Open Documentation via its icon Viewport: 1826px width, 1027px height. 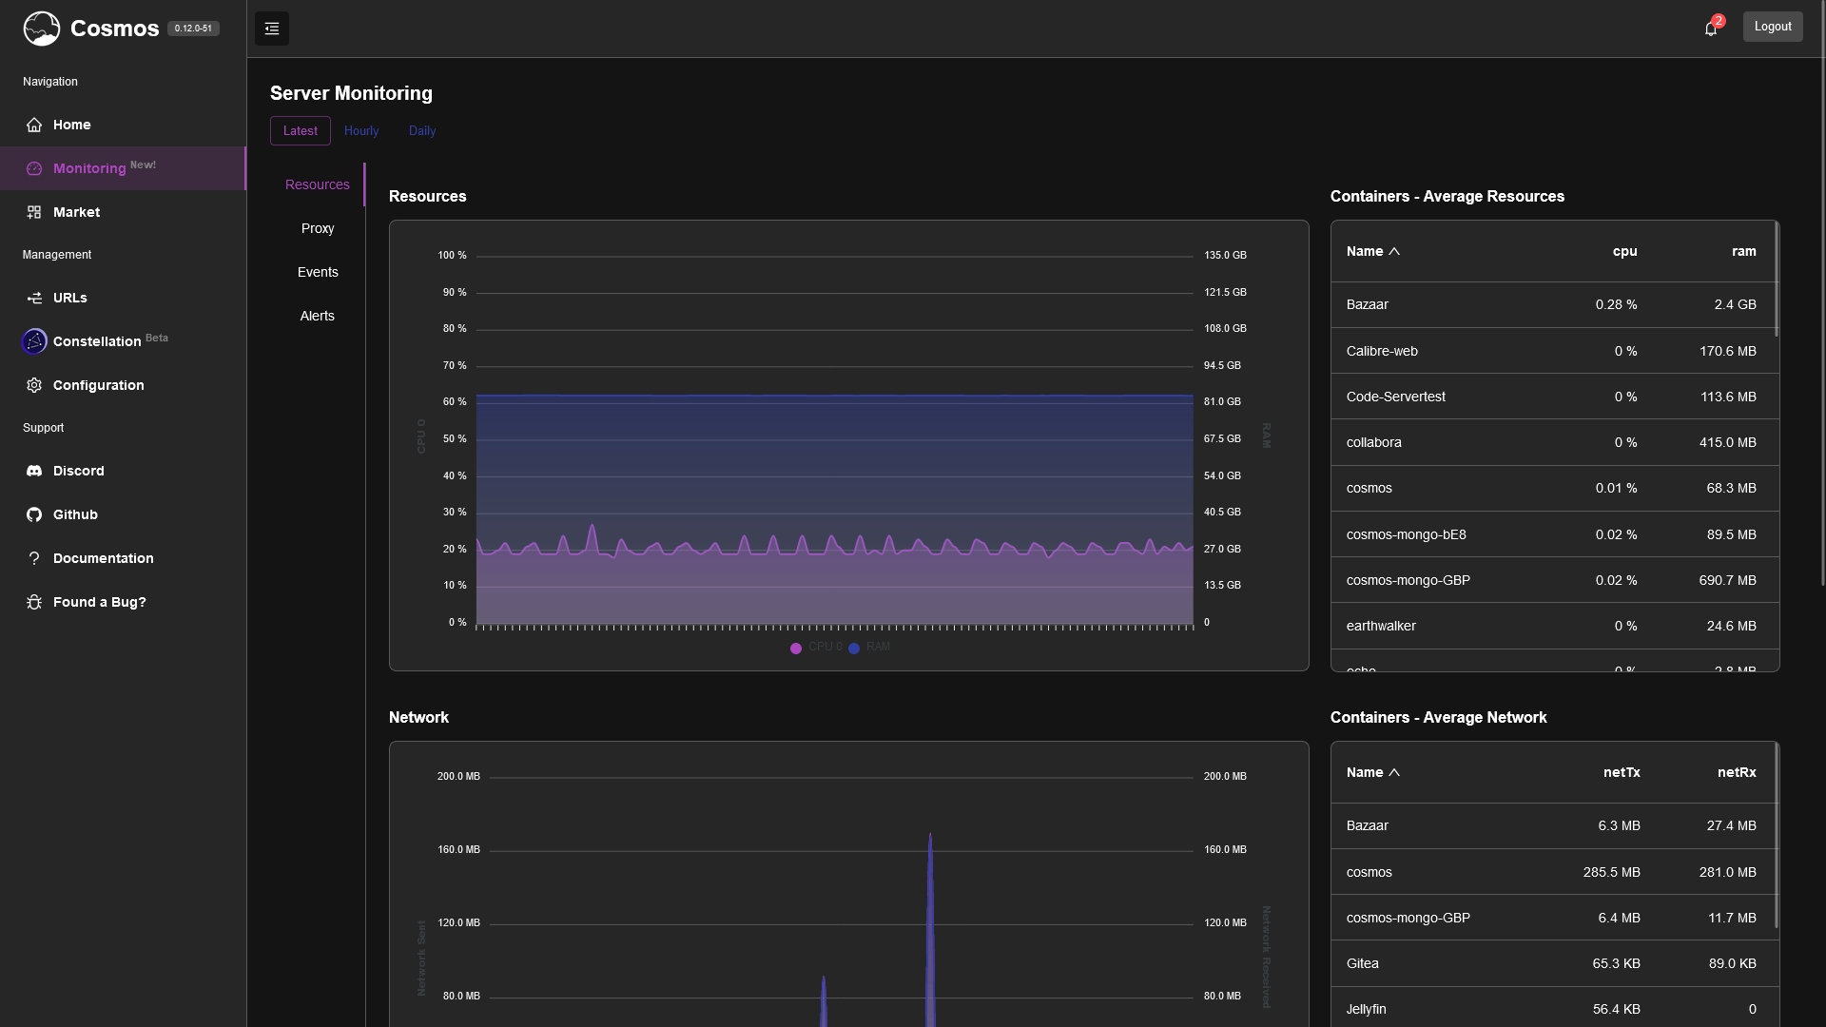point(34,558)
